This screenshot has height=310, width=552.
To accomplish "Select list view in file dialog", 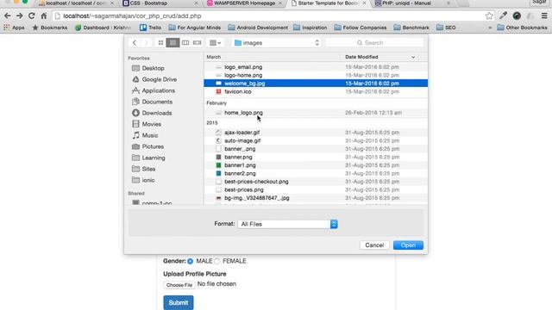I will pyautogui.click(x=172, y=42).
